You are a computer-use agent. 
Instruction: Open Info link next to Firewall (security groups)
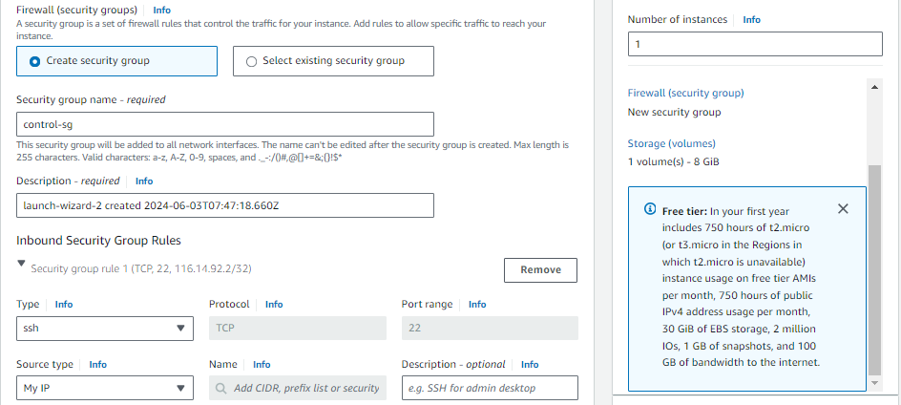pyautogui.click(x=162, y=10)
